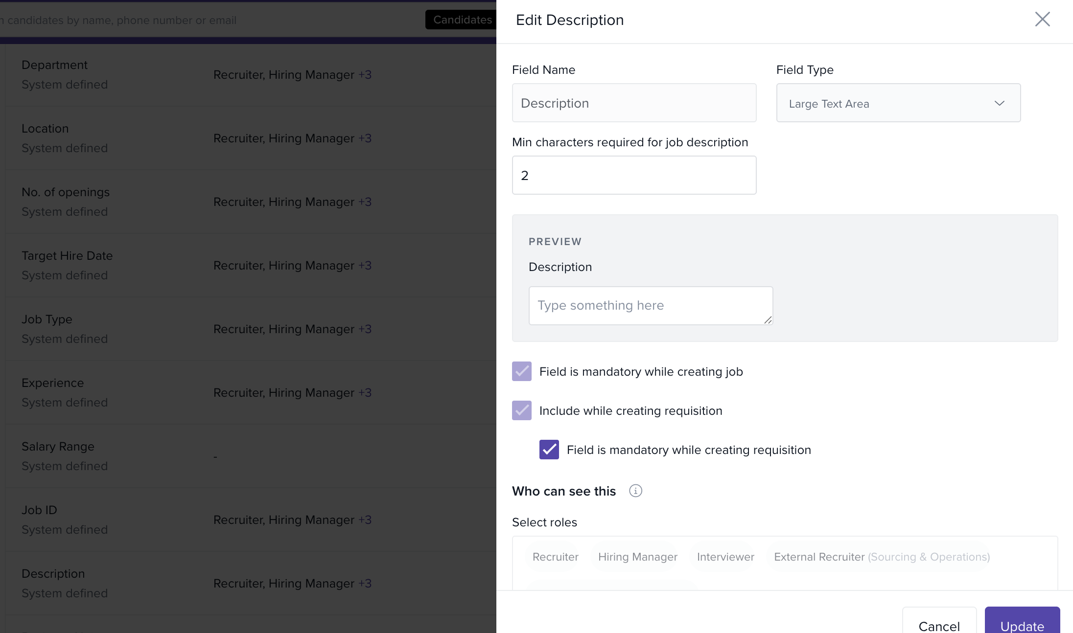Viewport: 1073px width, 633px height.
Task: Select the Candidates search tab
Action: (462, 20)
